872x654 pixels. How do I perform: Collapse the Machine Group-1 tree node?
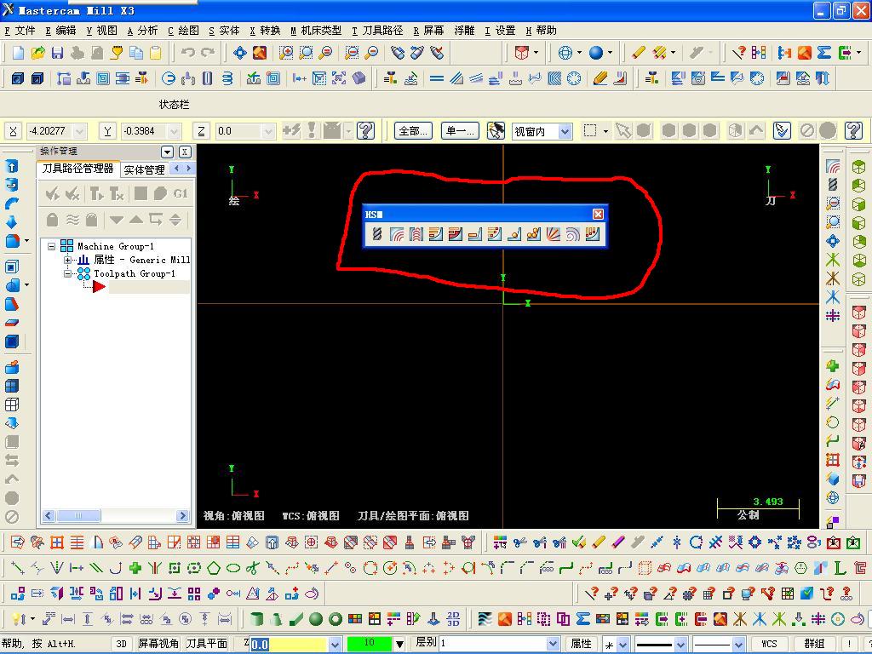[x=52, y=246]
